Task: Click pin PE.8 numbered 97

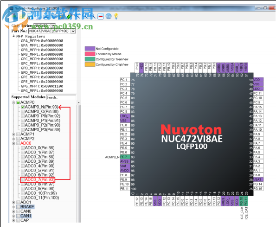Action: pos(125,175)
